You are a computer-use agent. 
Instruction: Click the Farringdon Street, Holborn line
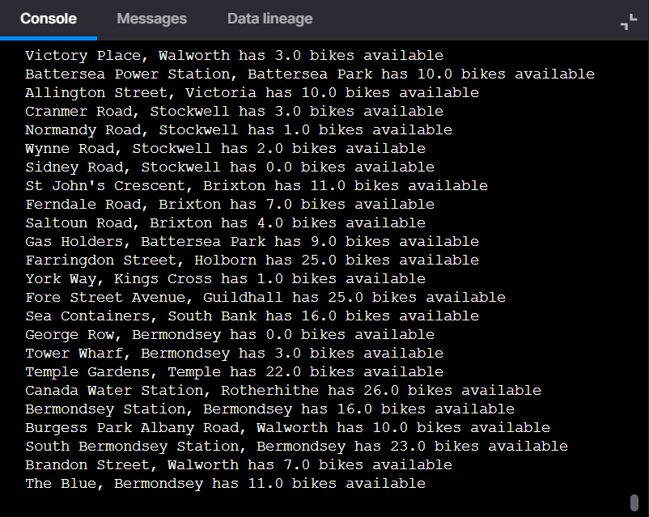coord(252,261)
